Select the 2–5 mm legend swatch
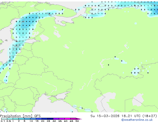Viewport: 158px width, 122px height. pos(21,119)
